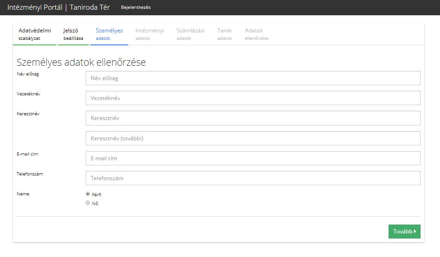Viewport: 440px width, 257px height.
Task: Select the Személyes adatok tab
Action: 109,34
